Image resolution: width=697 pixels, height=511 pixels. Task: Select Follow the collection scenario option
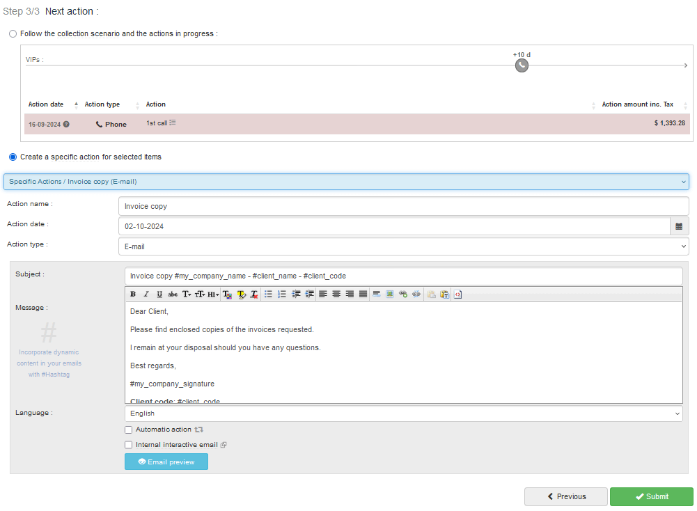point(13,33)
